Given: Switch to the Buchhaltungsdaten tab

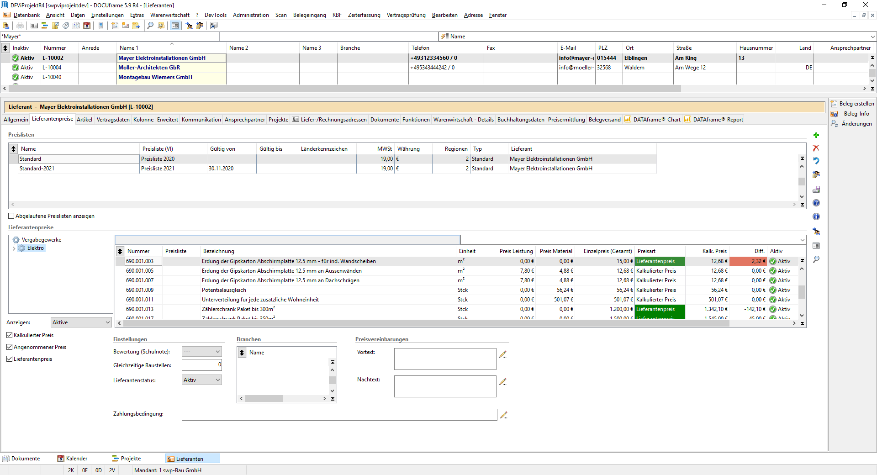Looking at the screenshot, I should click(x=521, y=120).
